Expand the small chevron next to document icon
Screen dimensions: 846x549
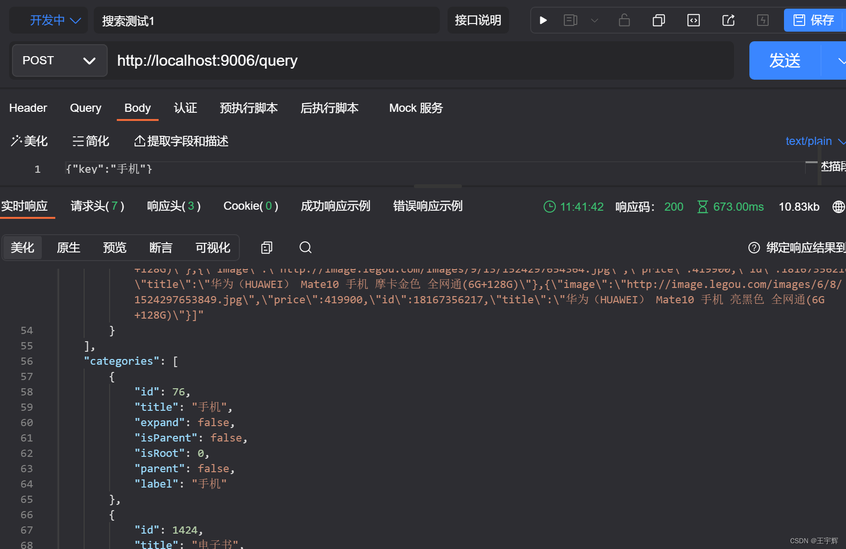pos(595,20)
